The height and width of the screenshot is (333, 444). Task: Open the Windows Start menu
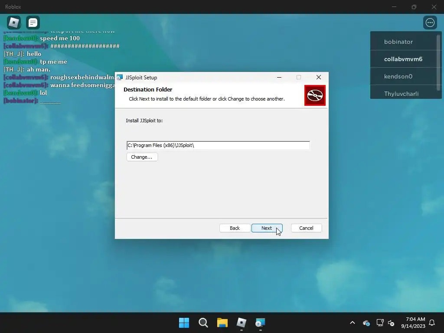[x=184, y=323]
